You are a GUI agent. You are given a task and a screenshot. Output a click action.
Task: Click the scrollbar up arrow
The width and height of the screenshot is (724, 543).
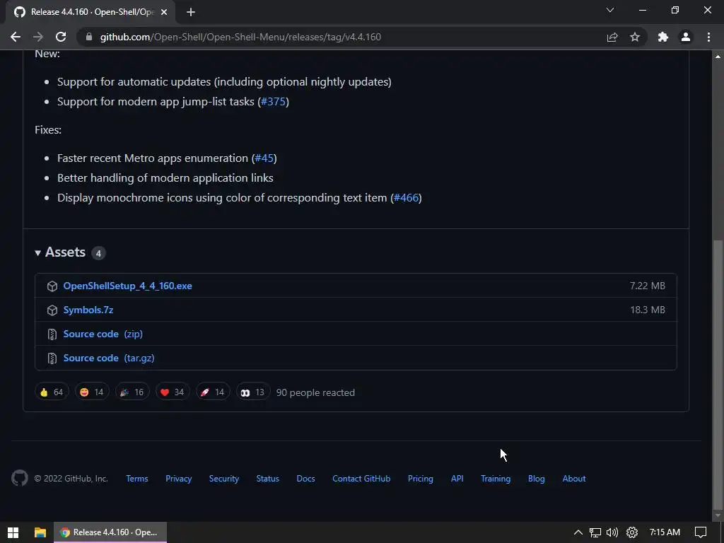[x=718, y=57]
